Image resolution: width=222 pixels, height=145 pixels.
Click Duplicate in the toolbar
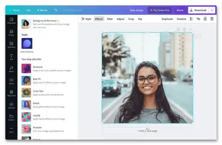click(167, 19)
